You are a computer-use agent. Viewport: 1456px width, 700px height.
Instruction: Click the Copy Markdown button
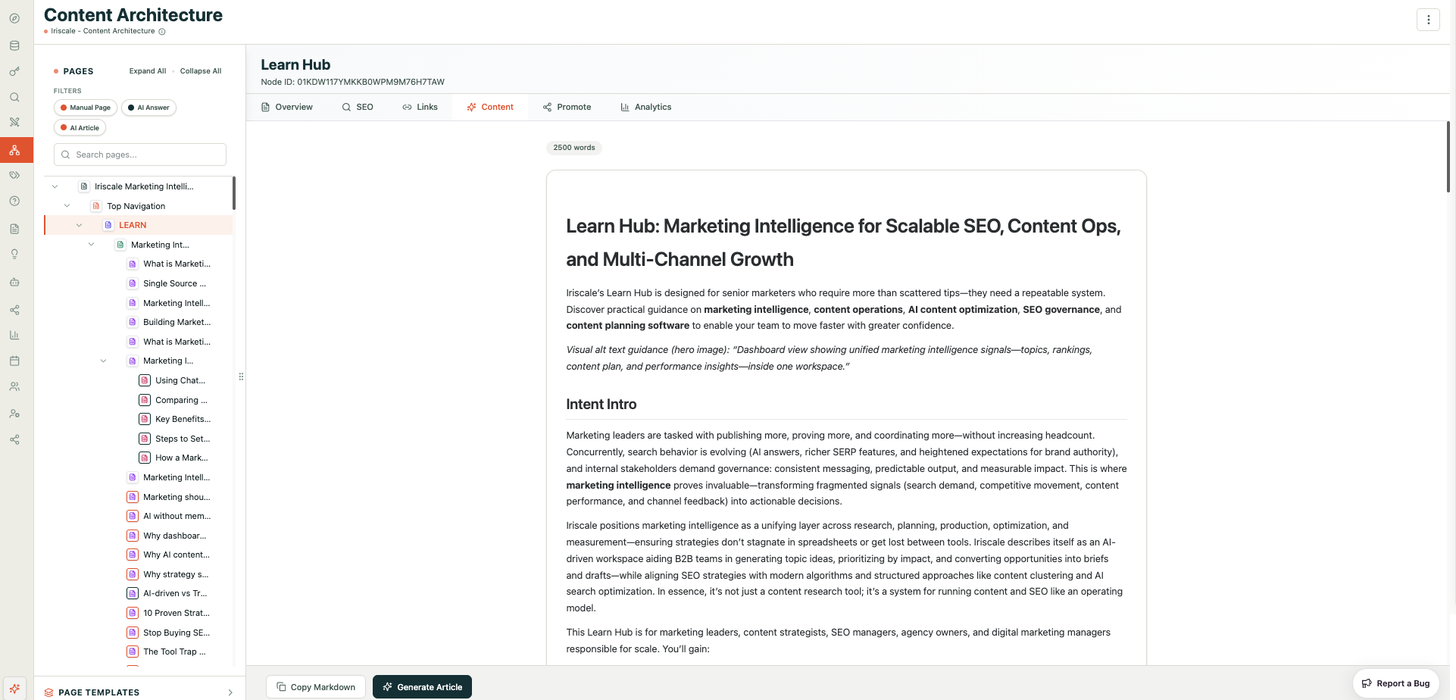tap(316, 687)
